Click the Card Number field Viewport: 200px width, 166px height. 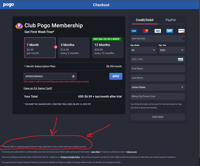coord(157,39)
